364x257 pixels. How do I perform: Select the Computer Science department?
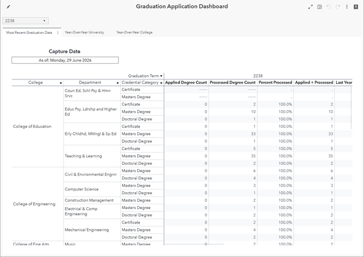92,189
